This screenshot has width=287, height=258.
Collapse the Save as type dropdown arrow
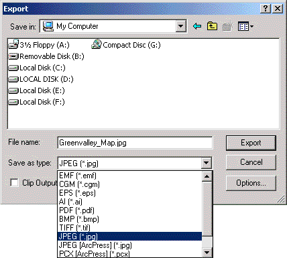(x=207, y=163)
